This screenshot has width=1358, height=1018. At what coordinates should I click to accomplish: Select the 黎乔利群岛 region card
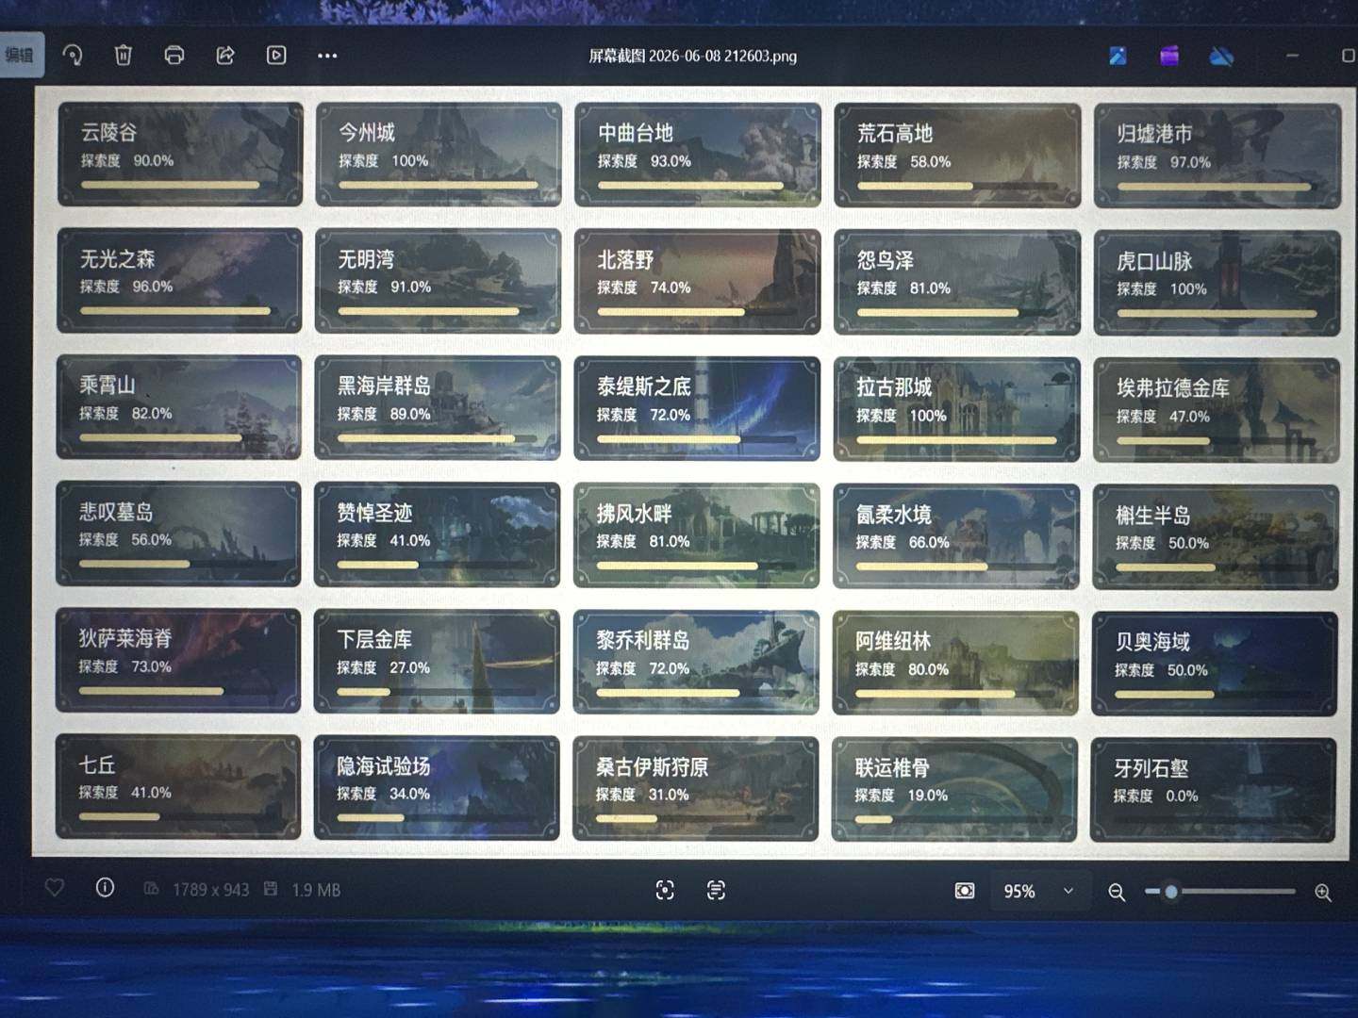(696, 662)
